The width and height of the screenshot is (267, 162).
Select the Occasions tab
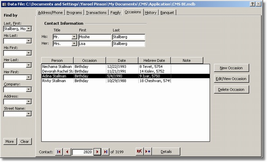(133, 12)
